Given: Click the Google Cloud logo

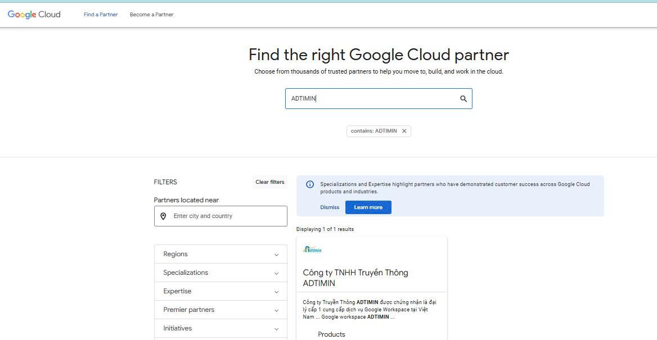Looking at the screenshot, I should 34,15.
